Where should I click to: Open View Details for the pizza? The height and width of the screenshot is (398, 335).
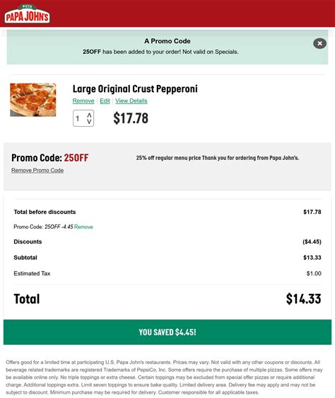tap(131, 101)
